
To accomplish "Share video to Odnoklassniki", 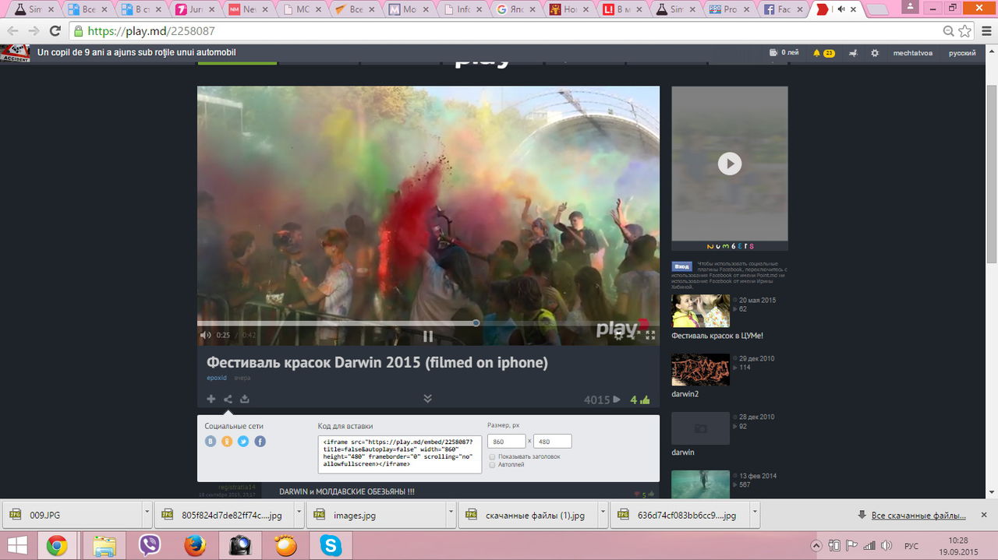I will pyautogui.click(x=227, y=442).
